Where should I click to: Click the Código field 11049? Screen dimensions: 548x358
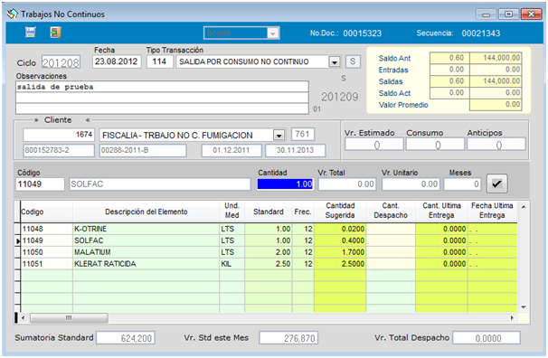click(40, 184)
